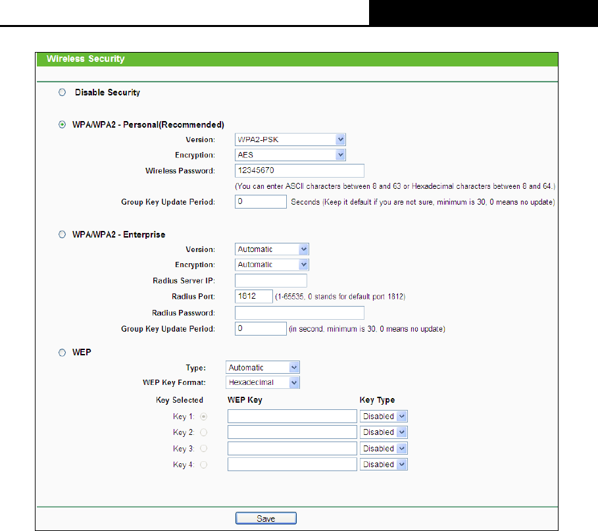
Task: Select Key 2 radio button
Action: (x=204, y=432)
